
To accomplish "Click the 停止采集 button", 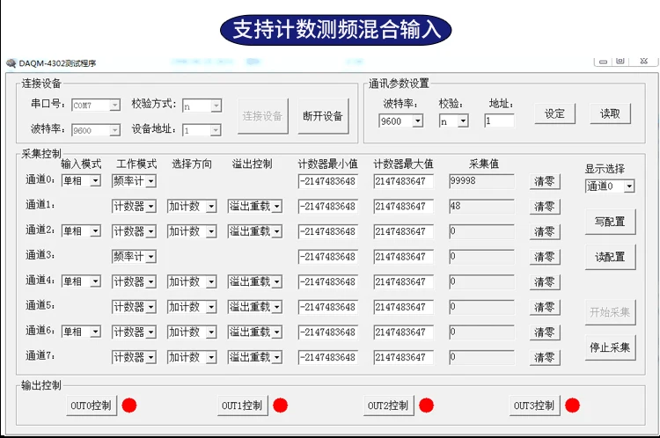I will pos(610,347).
